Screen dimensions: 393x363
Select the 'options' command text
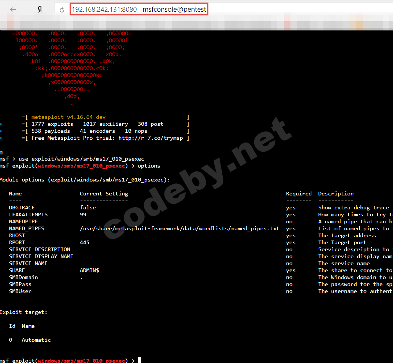point(149,166)
